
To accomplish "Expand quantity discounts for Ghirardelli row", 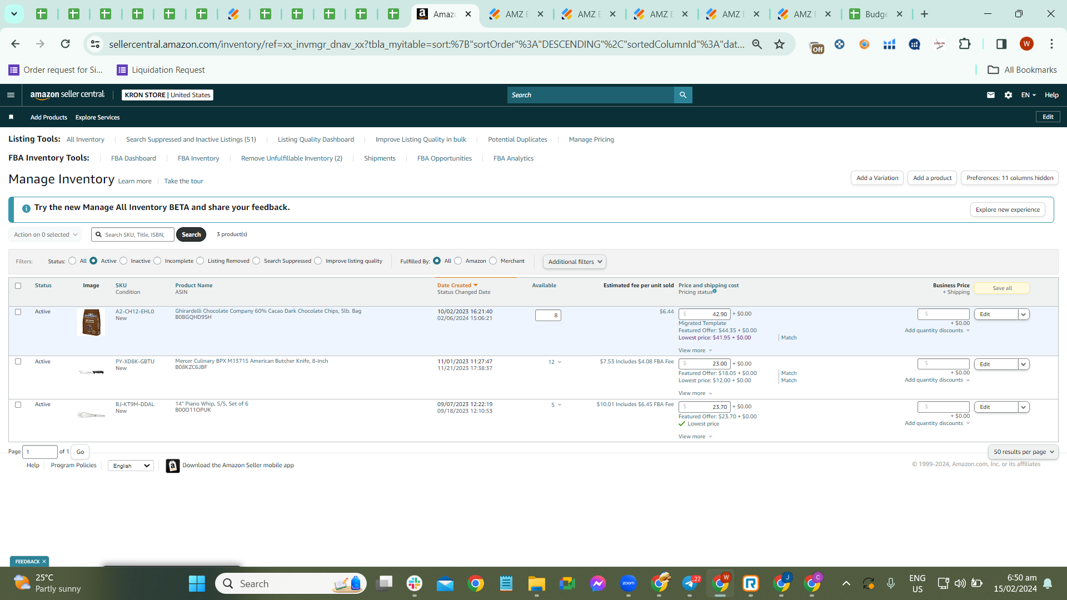I will pos(937,331).
